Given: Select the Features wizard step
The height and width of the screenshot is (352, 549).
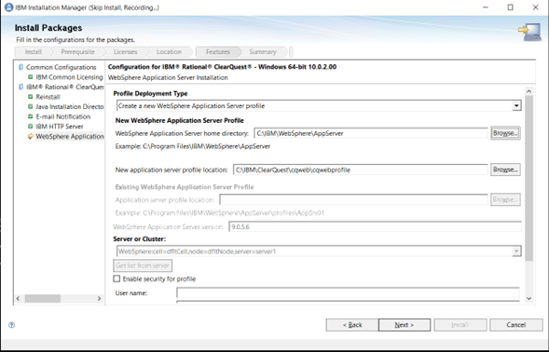Looking at the screenshot, I should click(218, 52).
